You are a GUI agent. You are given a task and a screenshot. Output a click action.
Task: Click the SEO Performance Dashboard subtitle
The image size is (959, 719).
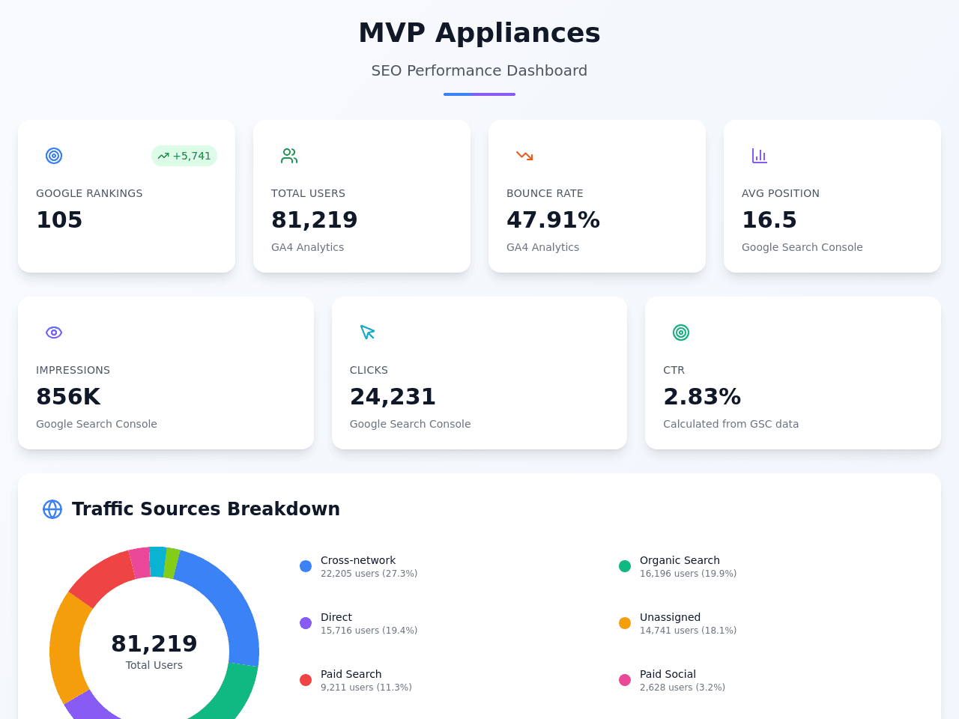click(479, 70)
